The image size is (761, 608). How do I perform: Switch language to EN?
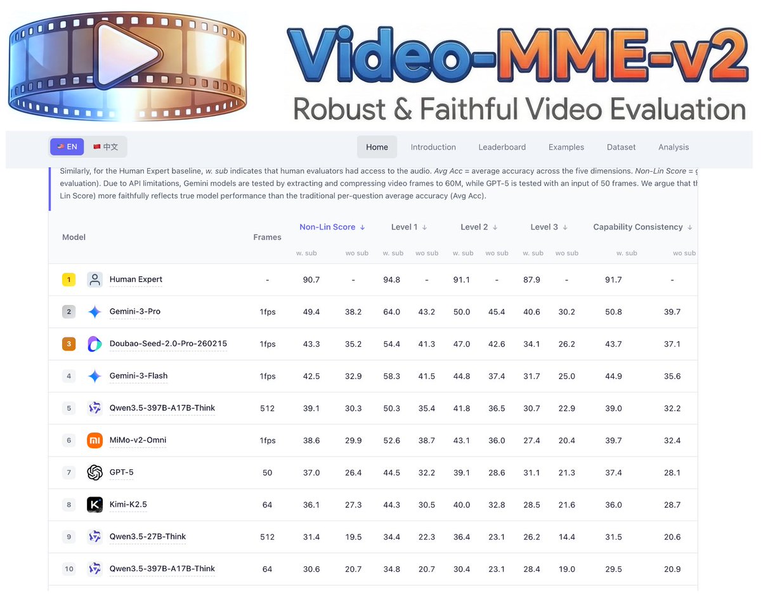click(67, 146)
